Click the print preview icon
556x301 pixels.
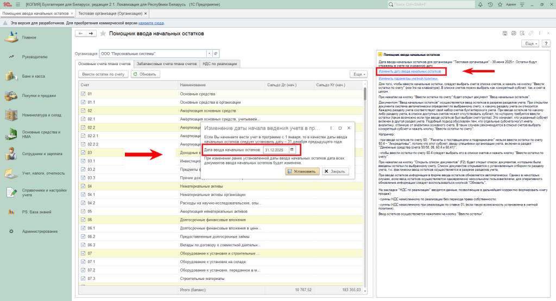click(523, 34)
